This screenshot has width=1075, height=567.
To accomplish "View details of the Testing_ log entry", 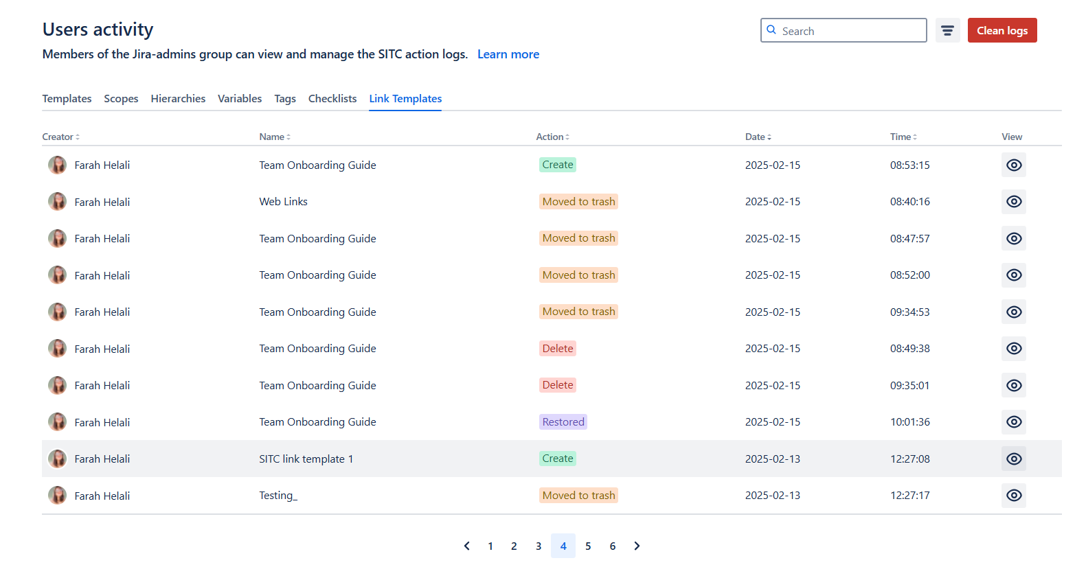I will tap(1013, 496).
